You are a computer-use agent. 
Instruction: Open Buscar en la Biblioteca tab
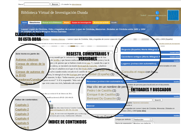pos(52,23)
